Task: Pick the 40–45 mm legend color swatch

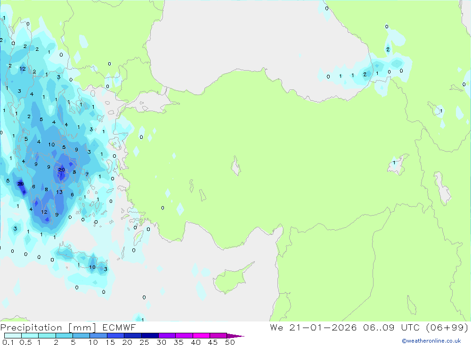Action: click(201, 336)
